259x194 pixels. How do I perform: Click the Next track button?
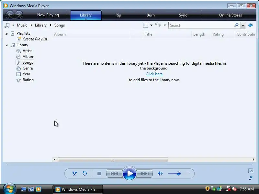click(145, 173)
